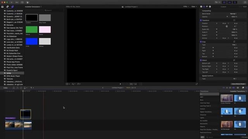Open the Libraries sidebar icon
Screen dimensions: 248x139
click(x=2, y=7)
